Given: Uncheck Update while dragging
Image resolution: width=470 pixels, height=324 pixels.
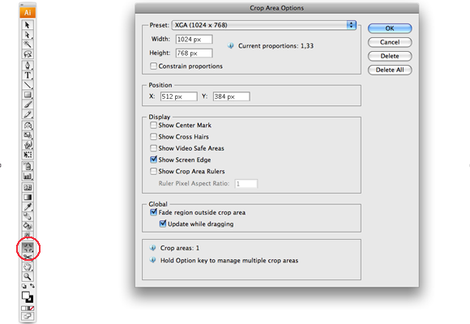Looking at the screenshot, I should pos(163,224).
